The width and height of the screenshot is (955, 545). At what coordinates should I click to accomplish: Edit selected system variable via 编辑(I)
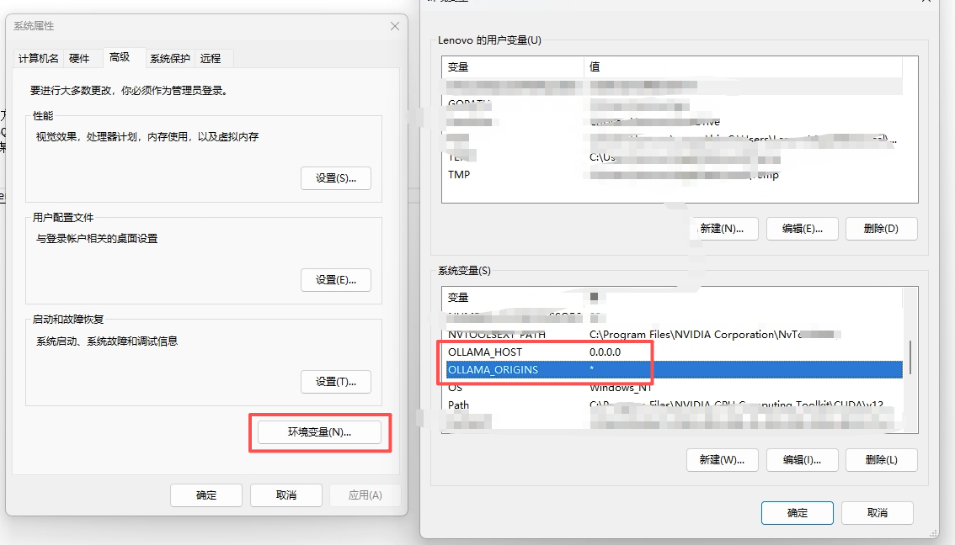(x=802, y=460)
